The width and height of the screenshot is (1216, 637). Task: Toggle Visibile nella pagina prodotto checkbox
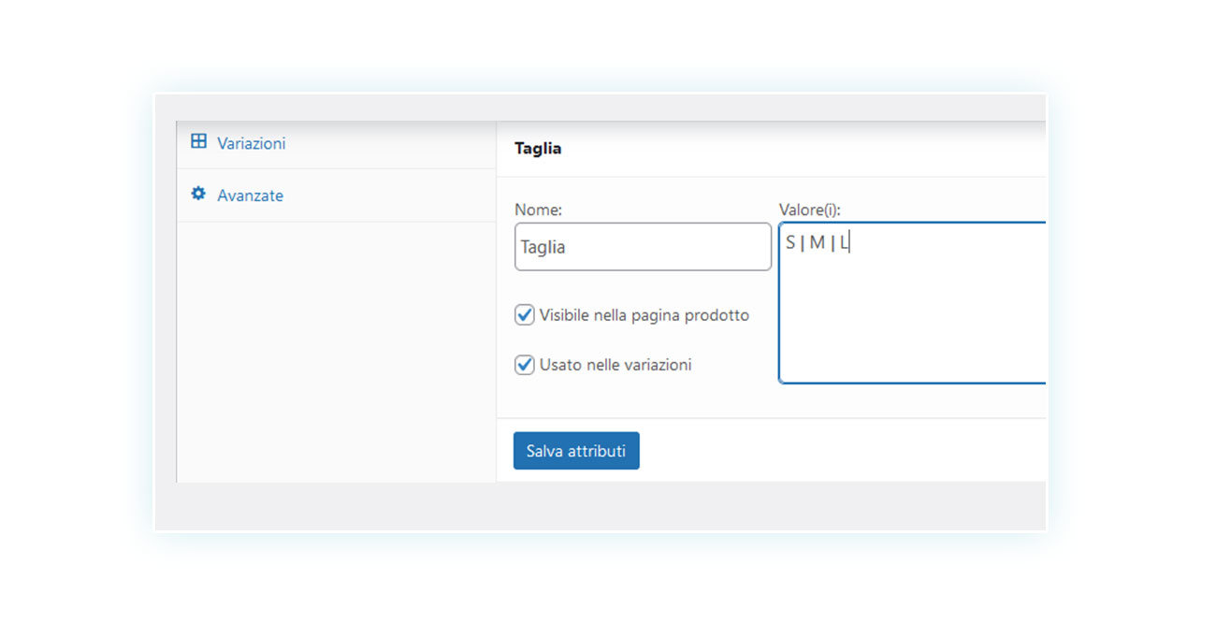pos(525,315)
